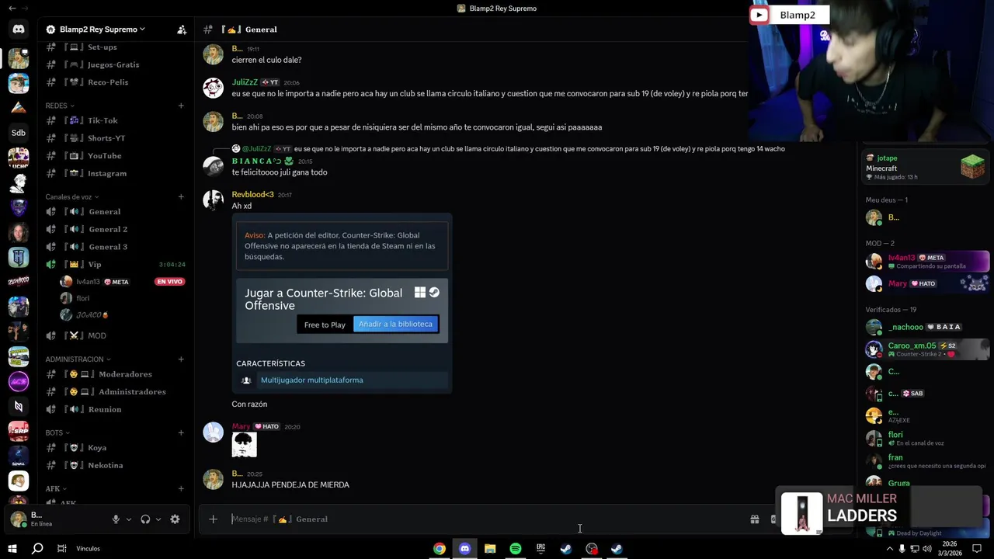This screenshot has height=559, width=994.
Task: Click the EN VIVO live badge
Action: 169,282
